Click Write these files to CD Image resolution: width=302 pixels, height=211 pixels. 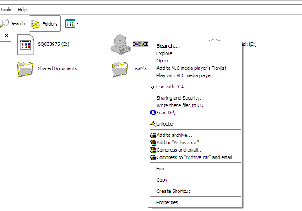[x=180, y=105]
